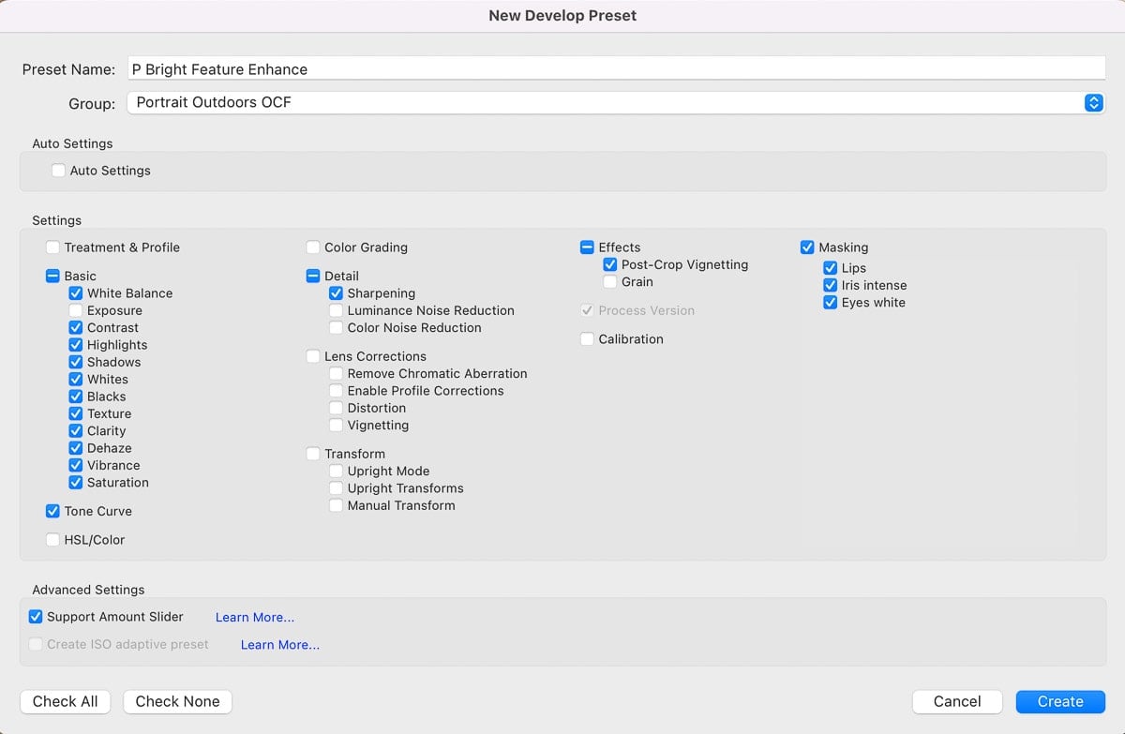Viewport: 1125px width, 734px height.
Task: Open the Group dropdown menu
Action: coord(616,102)
